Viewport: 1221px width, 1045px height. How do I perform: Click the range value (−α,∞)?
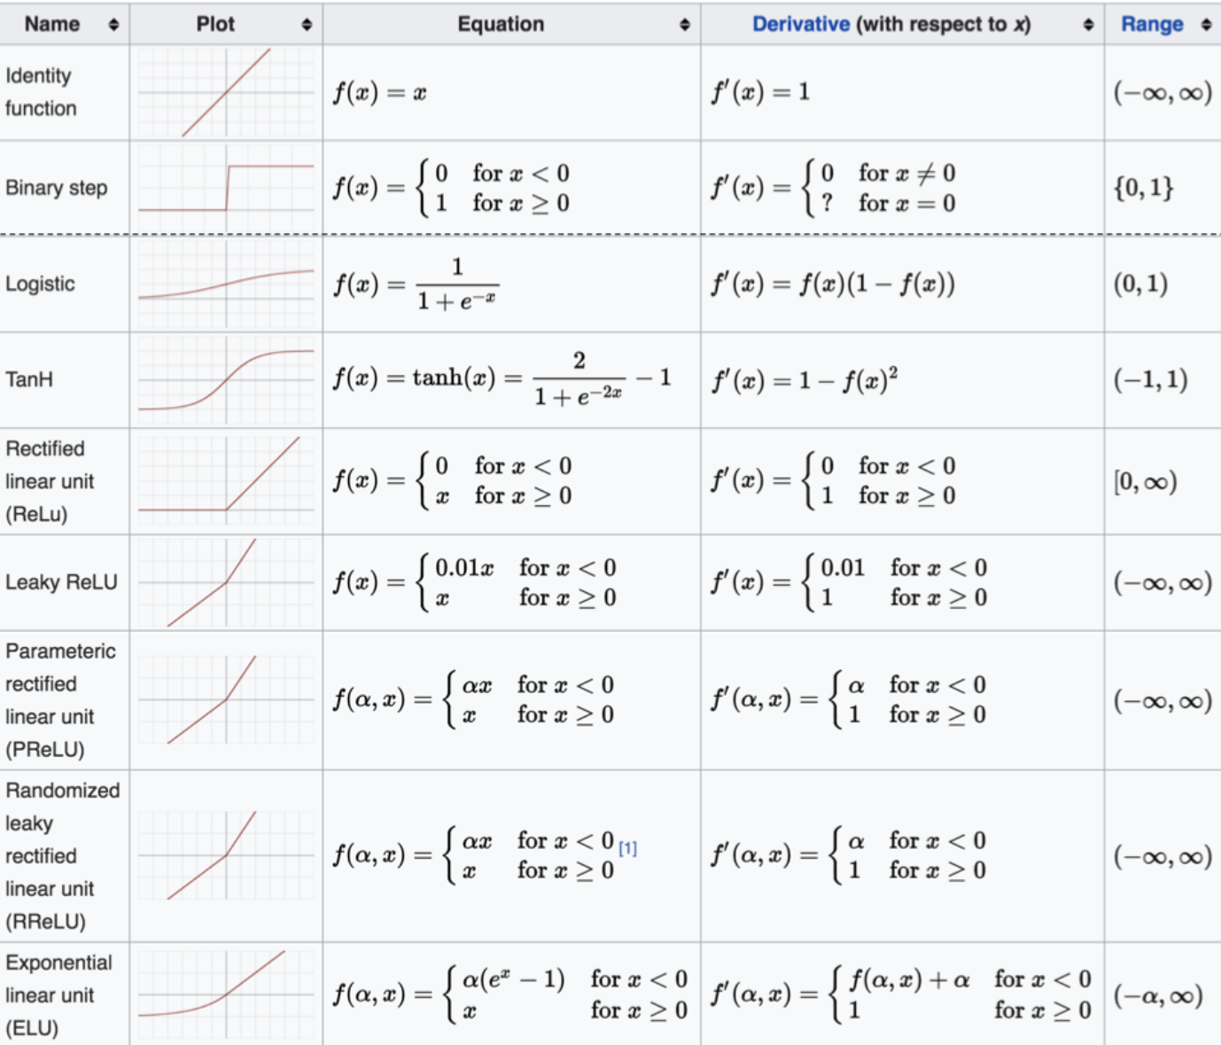point(1158,995)
